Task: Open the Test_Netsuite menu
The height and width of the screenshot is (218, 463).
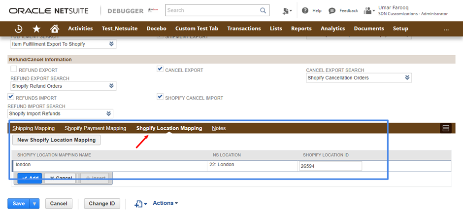Action: coord(120,29)
